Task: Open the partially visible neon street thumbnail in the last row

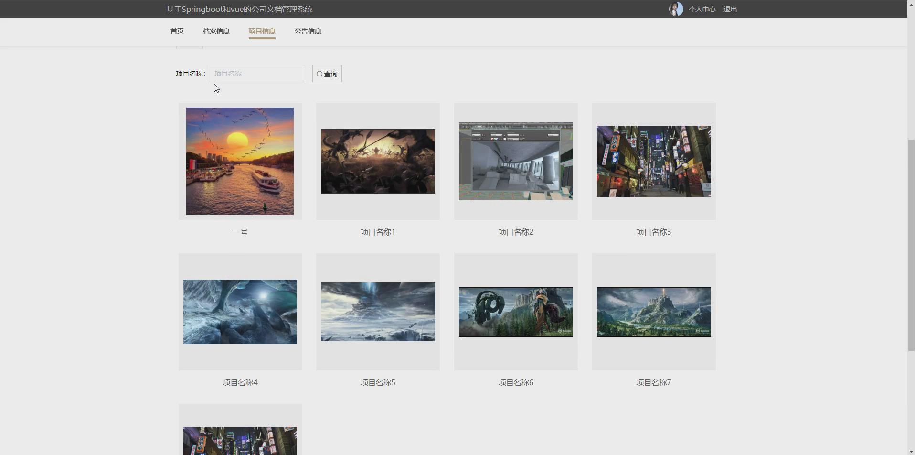Action: point(240,441)
